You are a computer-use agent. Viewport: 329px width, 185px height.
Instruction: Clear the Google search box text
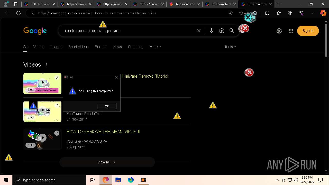(199, 31)
